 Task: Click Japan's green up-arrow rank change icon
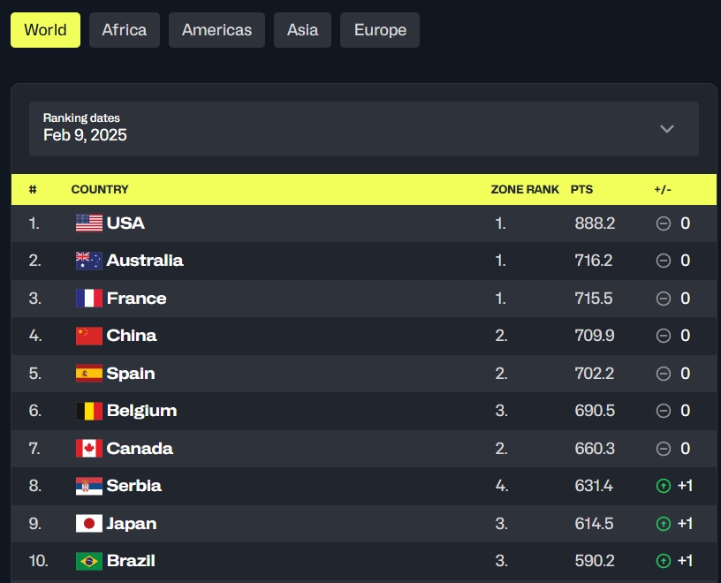click(663, 523)
